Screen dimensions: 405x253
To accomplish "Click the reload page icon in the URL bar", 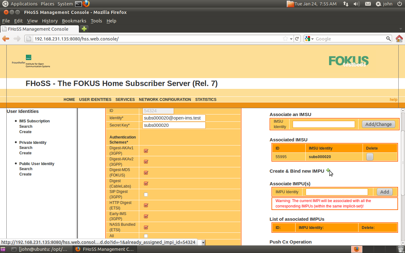I will point(297,39).
